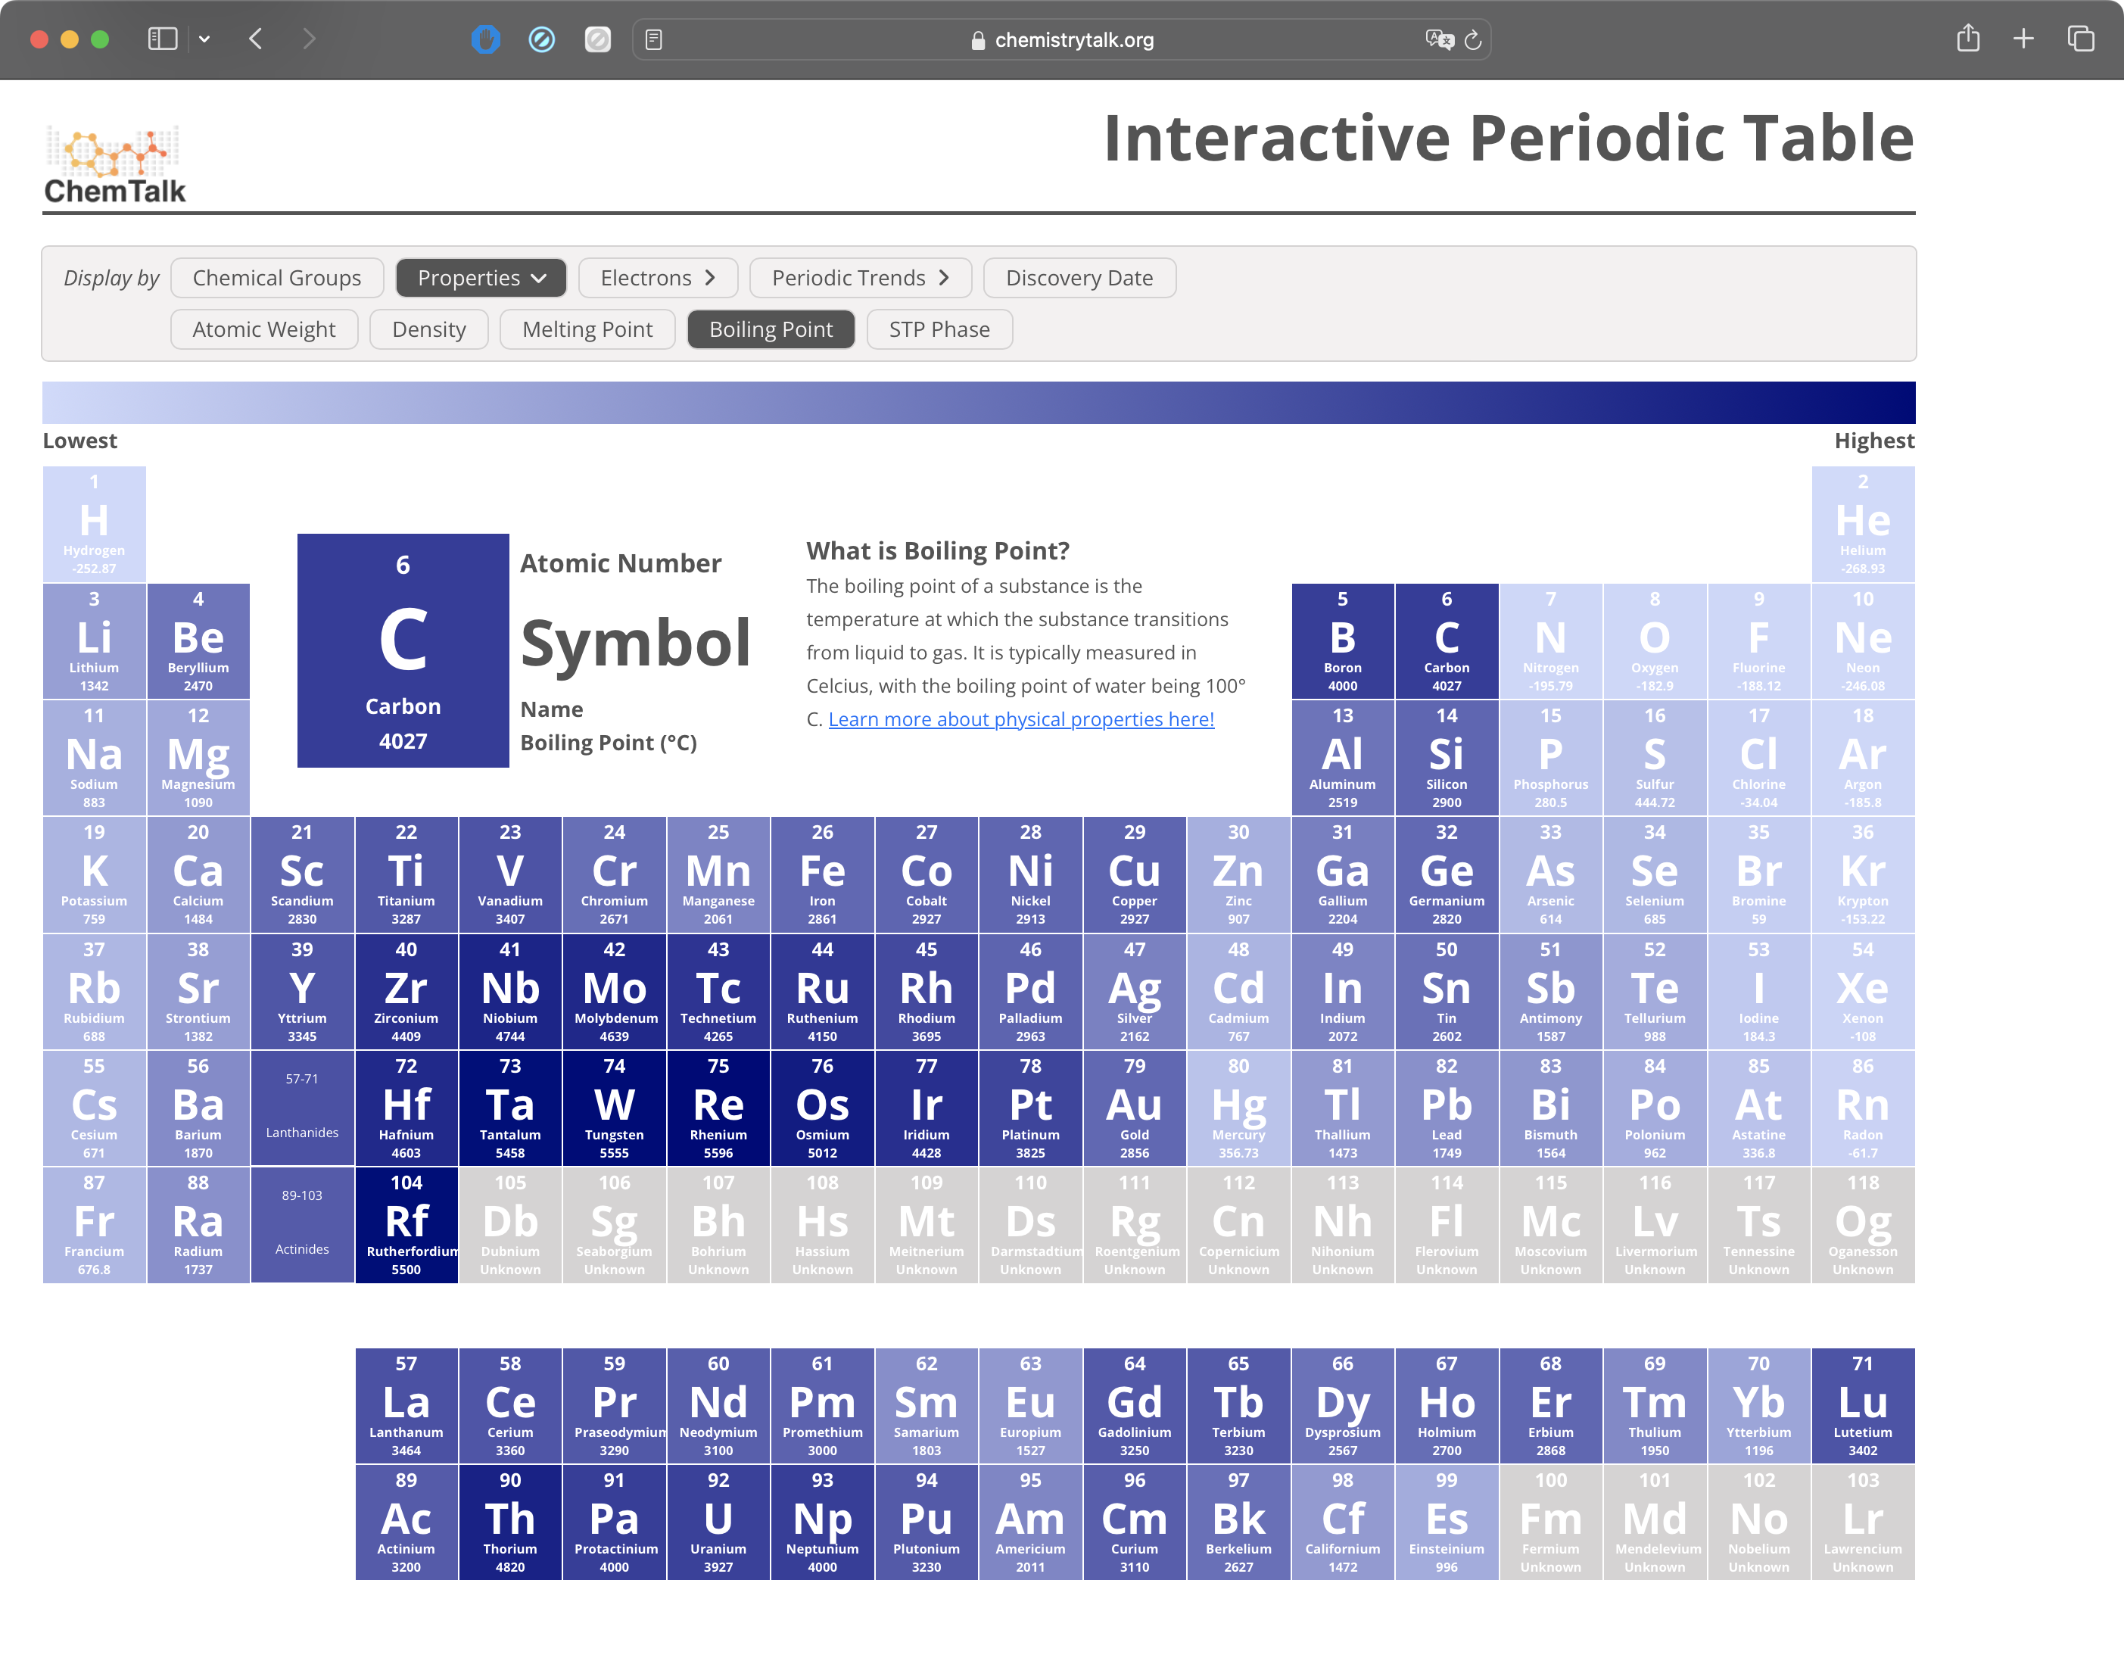Choose the Mercury element tile
This screenshot has height=1658, width=2124.
coord(1238,1108)
